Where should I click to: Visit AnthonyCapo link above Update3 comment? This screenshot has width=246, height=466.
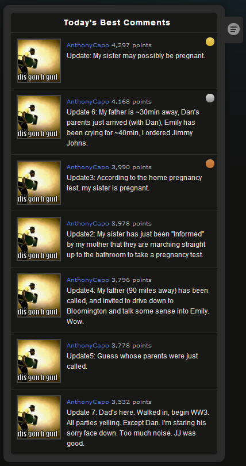click(x=88, y=167)
